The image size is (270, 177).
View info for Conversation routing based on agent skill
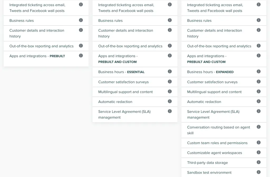258,127
